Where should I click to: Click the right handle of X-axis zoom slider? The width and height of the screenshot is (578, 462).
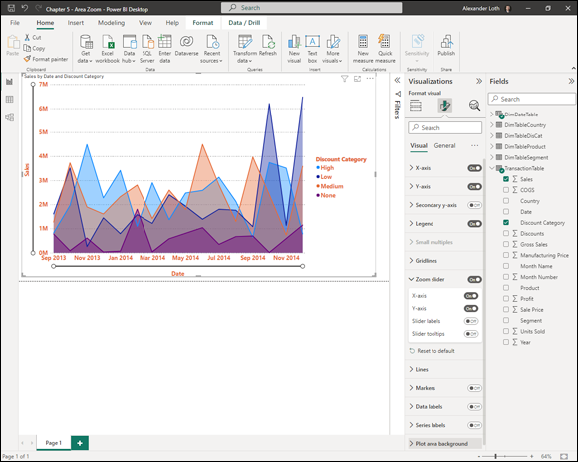pyautogui.click(x=303, y=266)
